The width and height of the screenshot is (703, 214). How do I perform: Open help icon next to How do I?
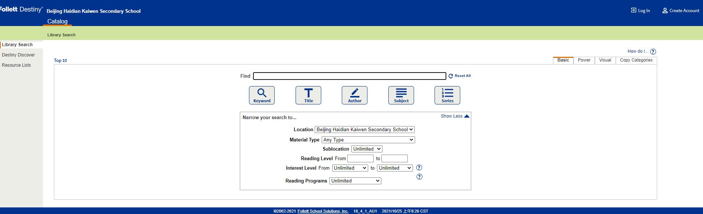[x=653, y=52]
